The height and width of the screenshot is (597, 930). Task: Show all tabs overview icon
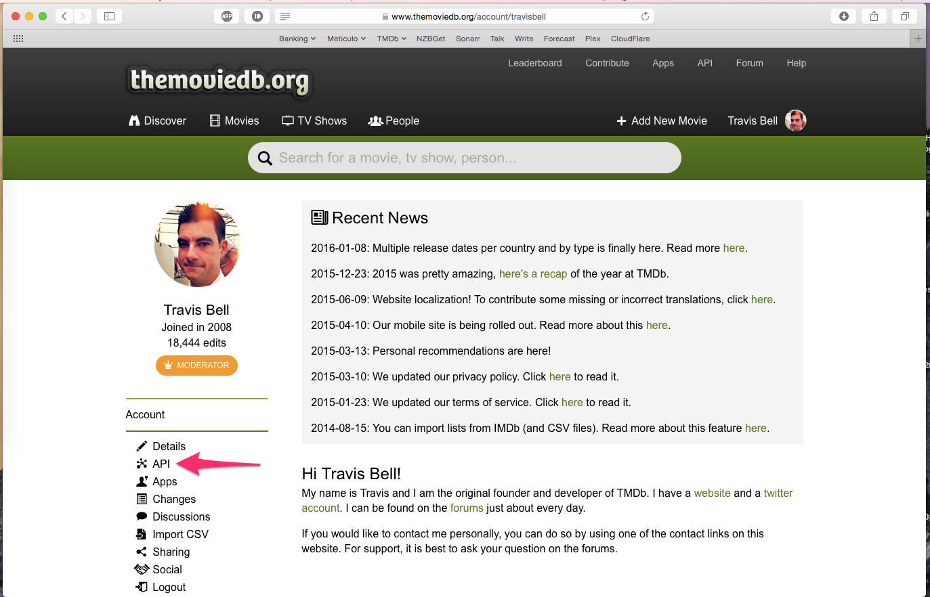(904, 16)
